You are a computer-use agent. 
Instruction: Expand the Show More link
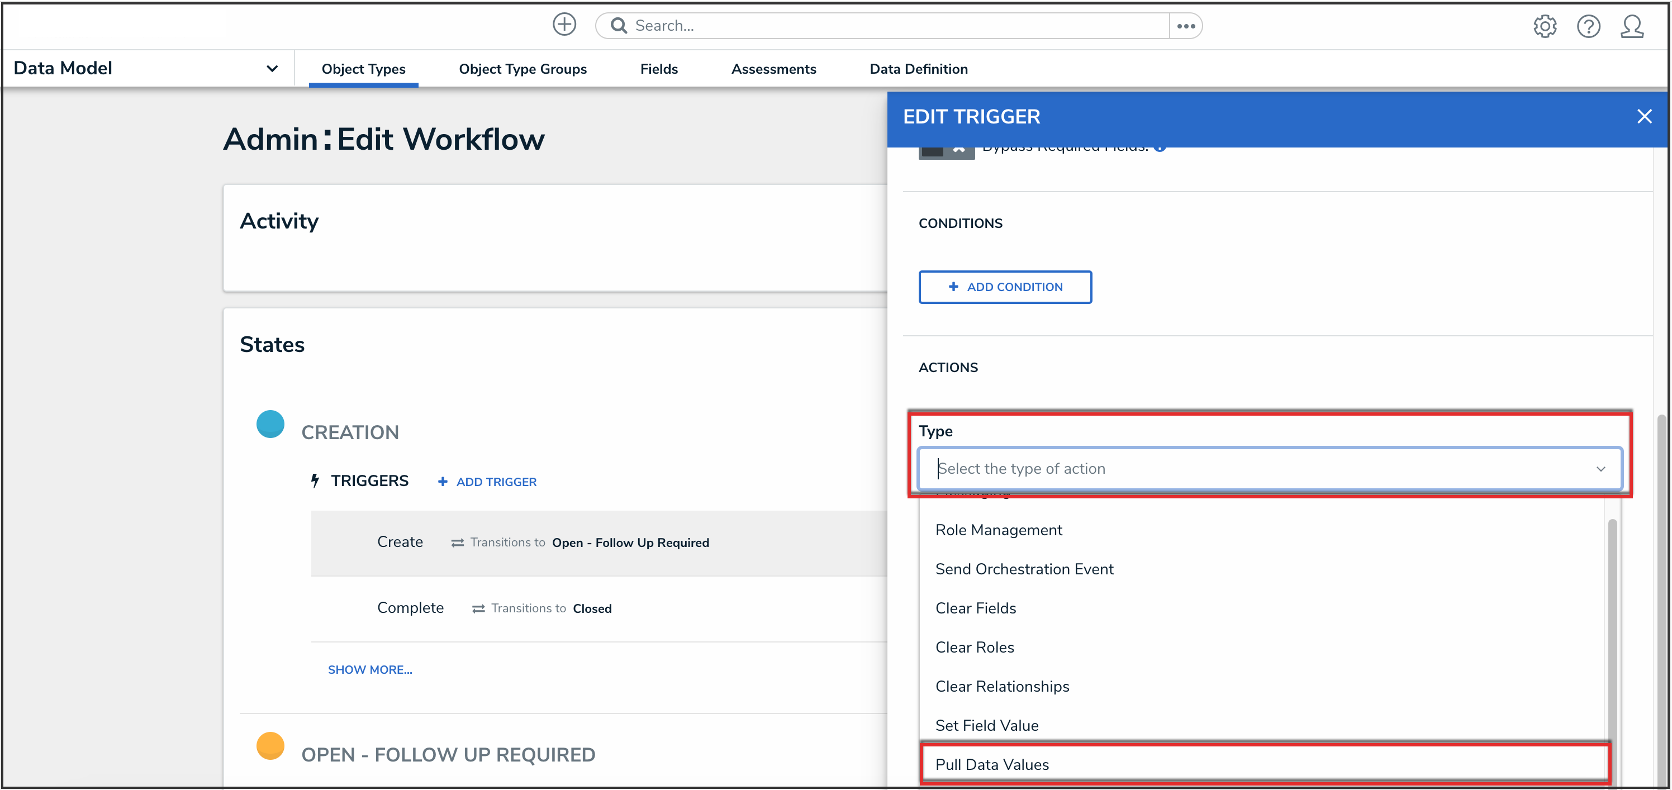coord(369,669)
